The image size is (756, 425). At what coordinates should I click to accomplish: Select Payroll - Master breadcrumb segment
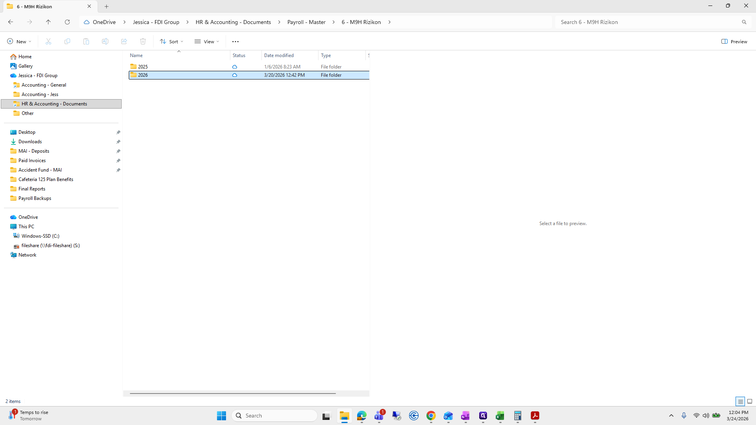tap(306, 22)
